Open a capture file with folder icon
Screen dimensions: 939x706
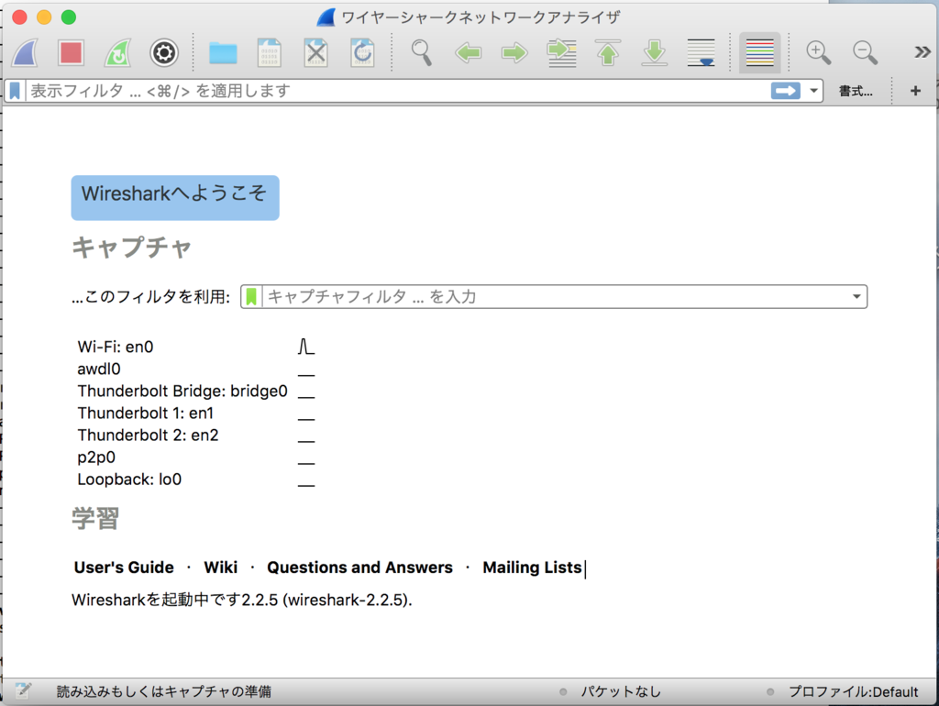click(x=223, y=53)
